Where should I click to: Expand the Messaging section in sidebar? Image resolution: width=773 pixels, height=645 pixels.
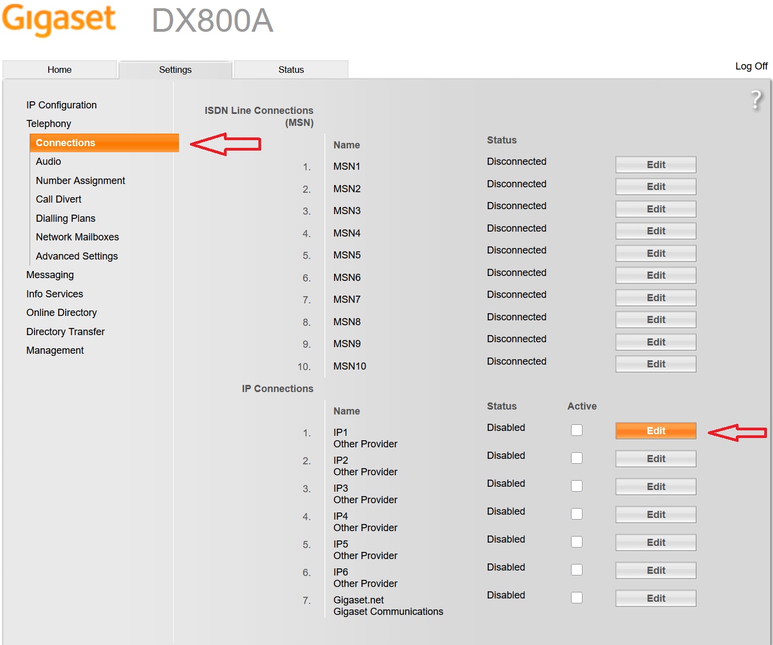50,275
